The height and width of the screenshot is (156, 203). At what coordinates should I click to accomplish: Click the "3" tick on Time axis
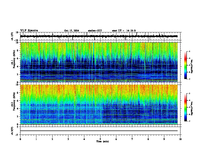(68, 139)
